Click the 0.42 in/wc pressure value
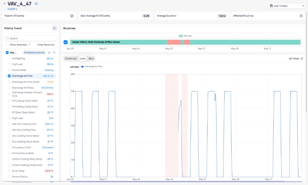 [47, 88]
